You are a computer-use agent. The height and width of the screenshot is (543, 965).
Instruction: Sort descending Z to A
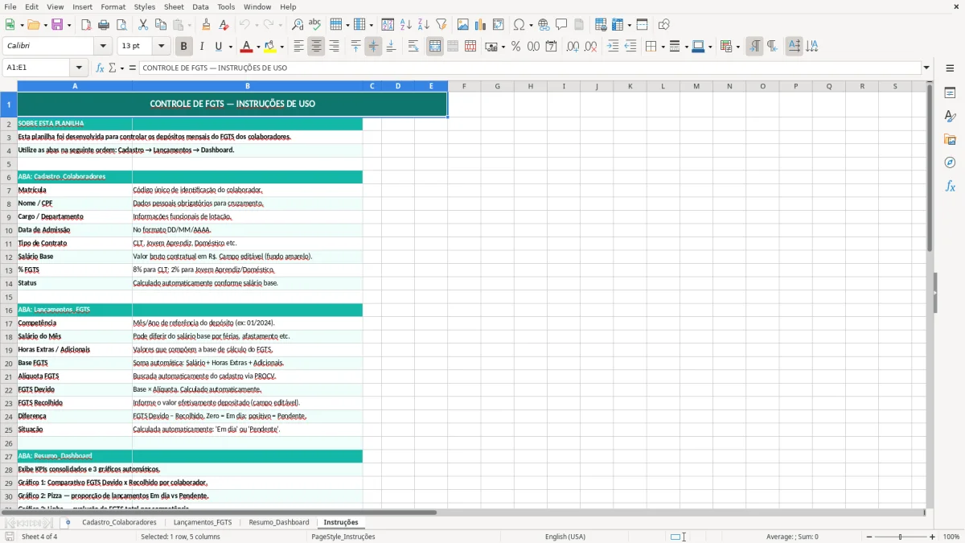click(424, 25)
